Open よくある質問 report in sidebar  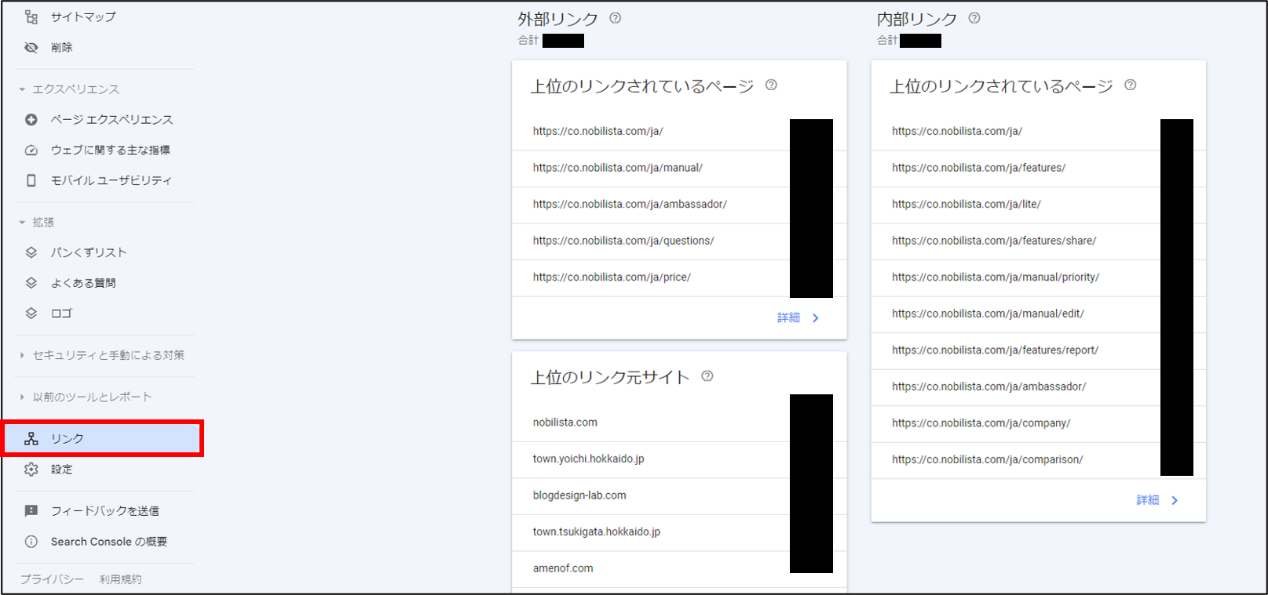pos(83,283)
